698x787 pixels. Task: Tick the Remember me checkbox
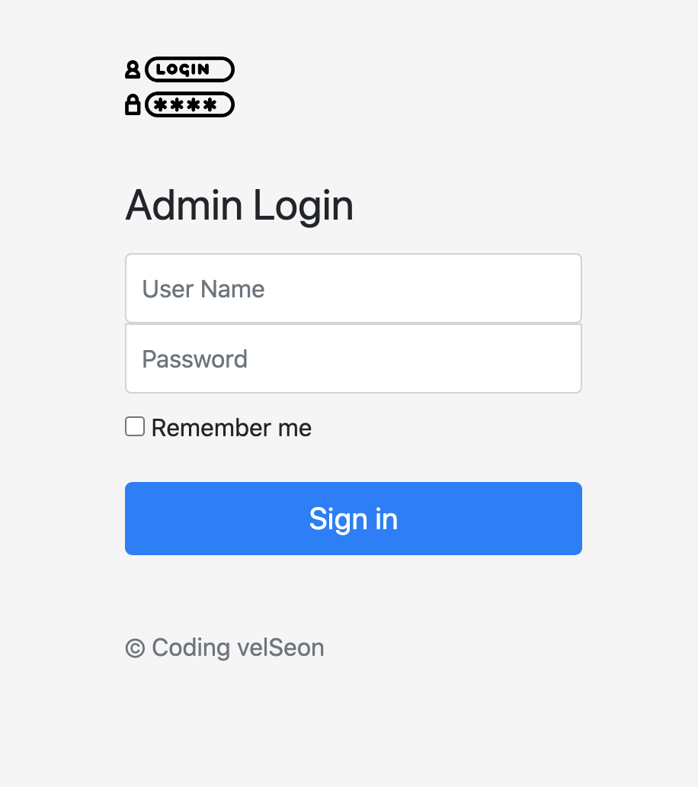[135, 427]
